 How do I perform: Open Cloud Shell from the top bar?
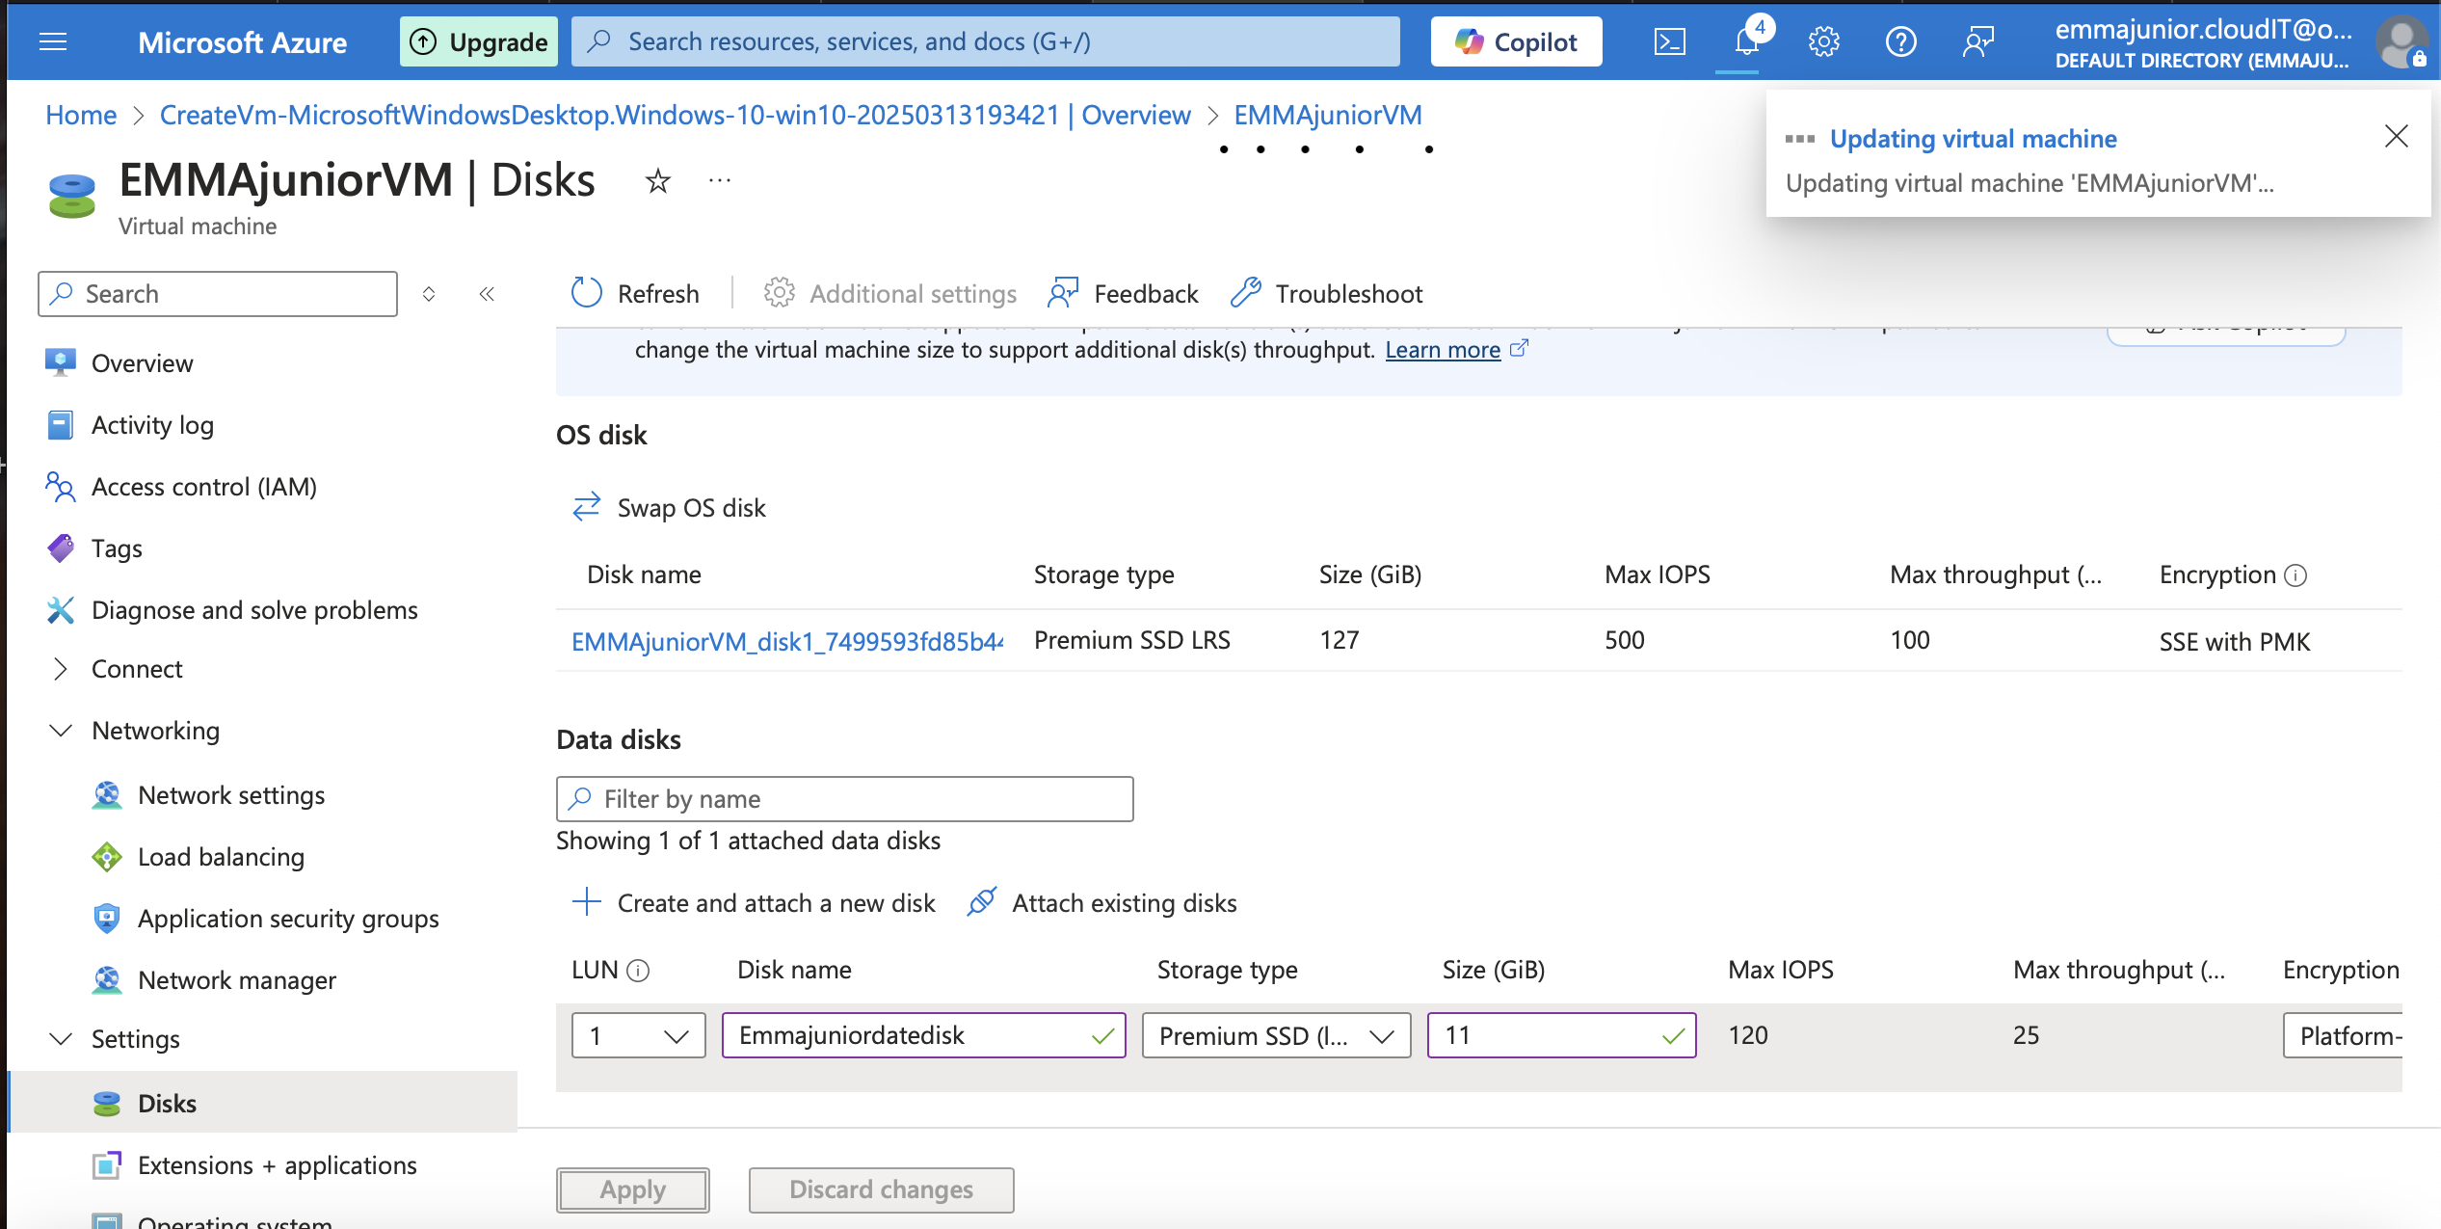1669,41
